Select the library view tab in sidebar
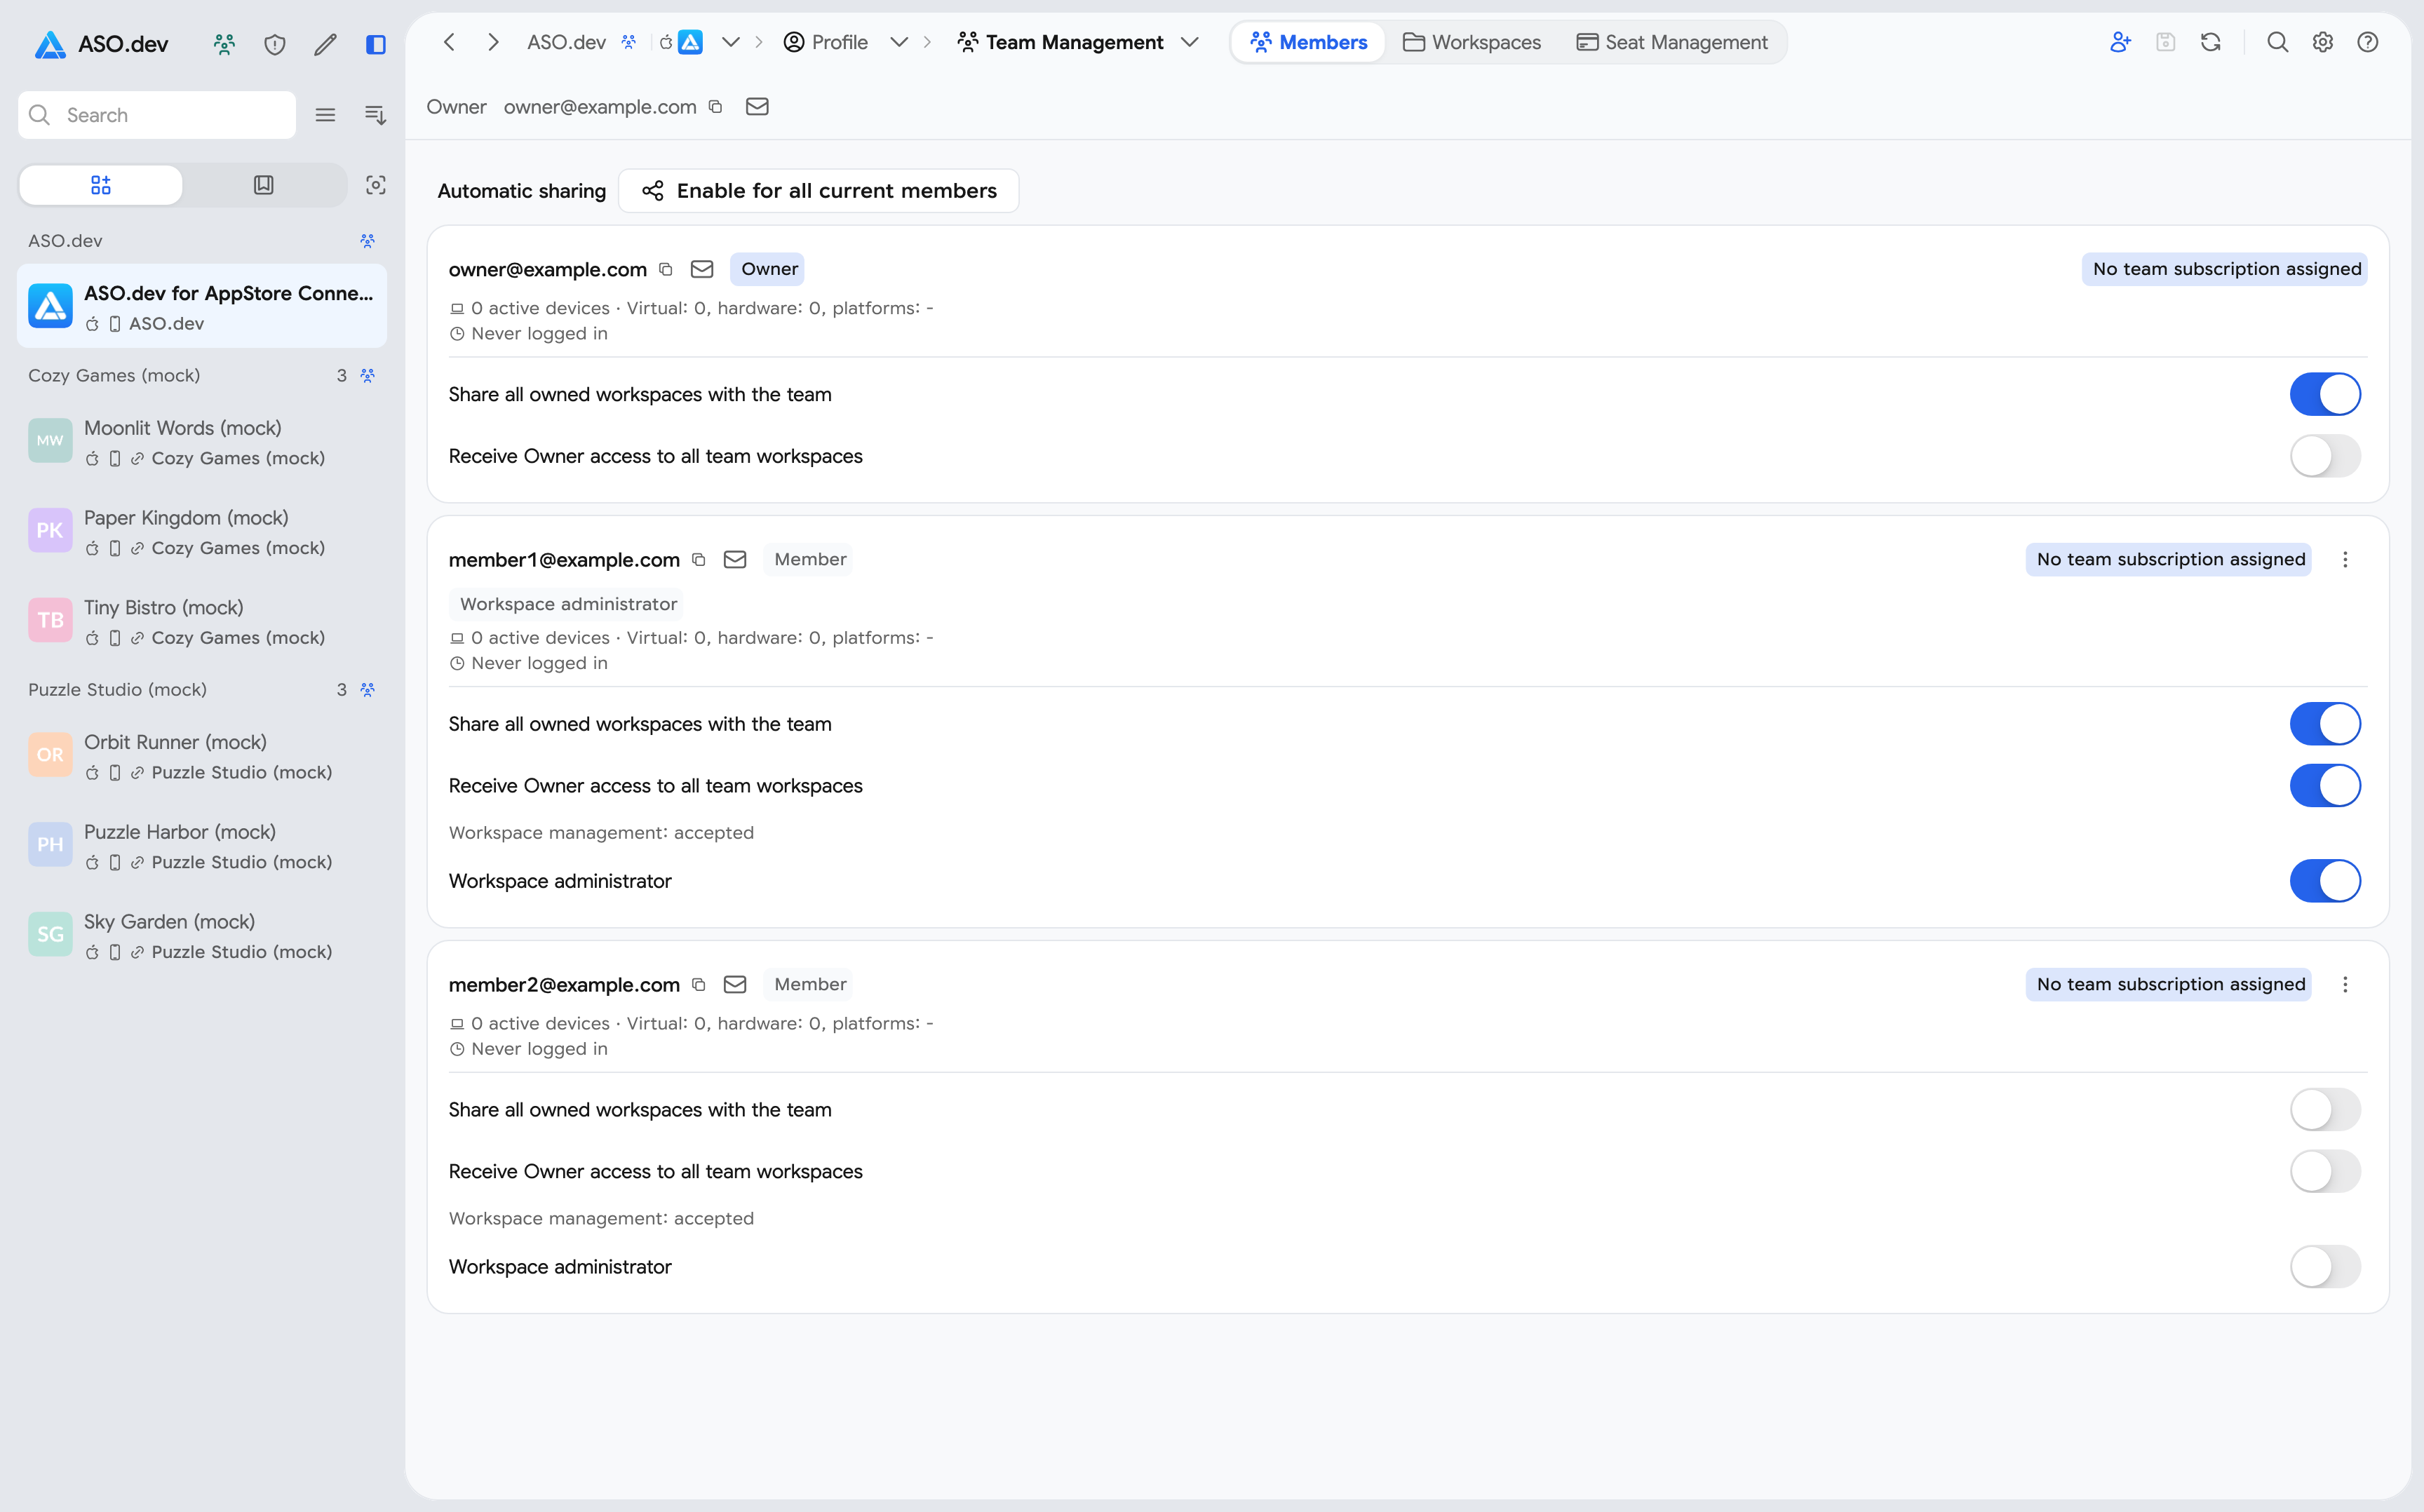Screen dimensions: 2424x1512 pyautogui.click(x=264, y=185)
